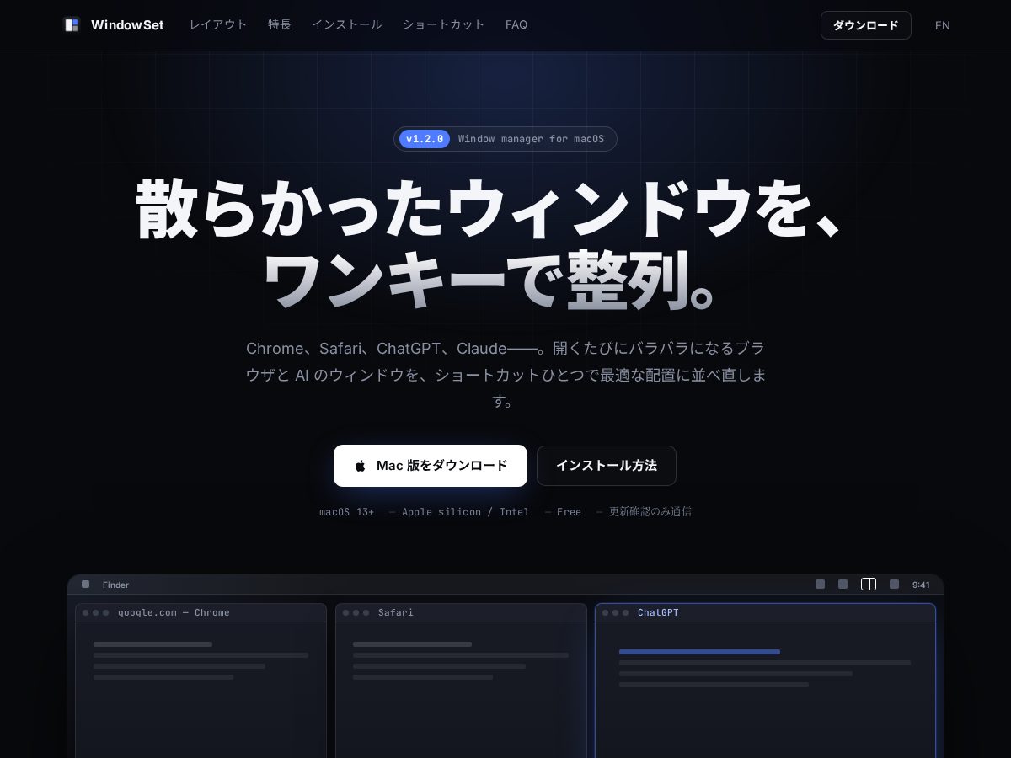
Task: Open the インストール方法 button
Action: (607, 466)
